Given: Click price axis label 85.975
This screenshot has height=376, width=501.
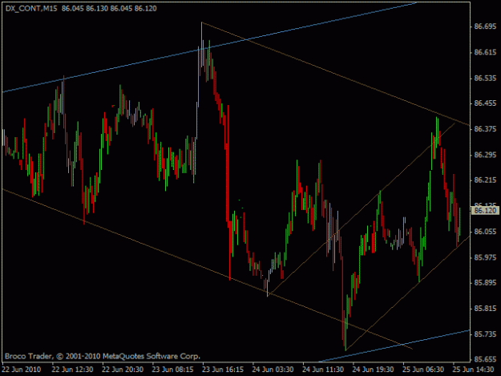Looking at the screenshot, I should pos(485,257).
